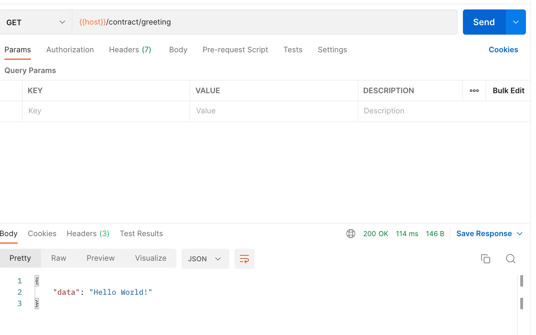Collapse the JSON object at line 1 brace

(37, 281)
